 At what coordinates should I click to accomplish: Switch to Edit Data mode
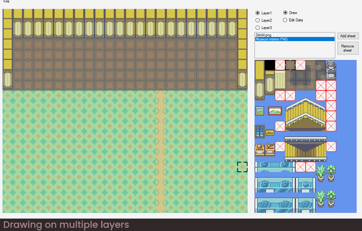pyautogui.click(x=285, y=20)
